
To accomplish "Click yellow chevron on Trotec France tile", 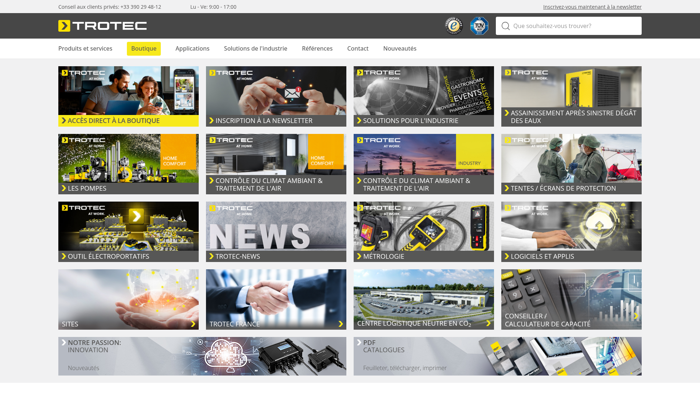I will click(341, 324).
